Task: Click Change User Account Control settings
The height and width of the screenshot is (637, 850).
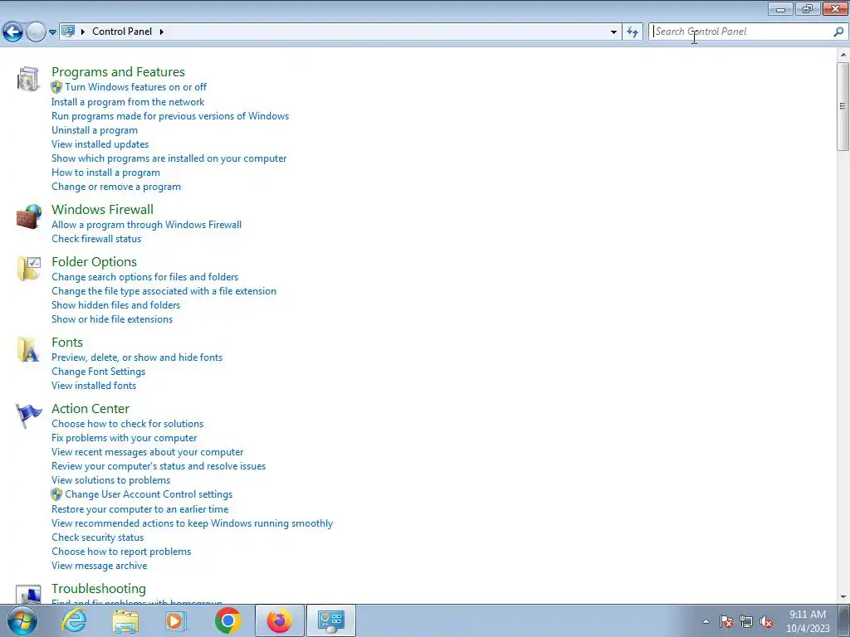Action: (x=149, y=494)
